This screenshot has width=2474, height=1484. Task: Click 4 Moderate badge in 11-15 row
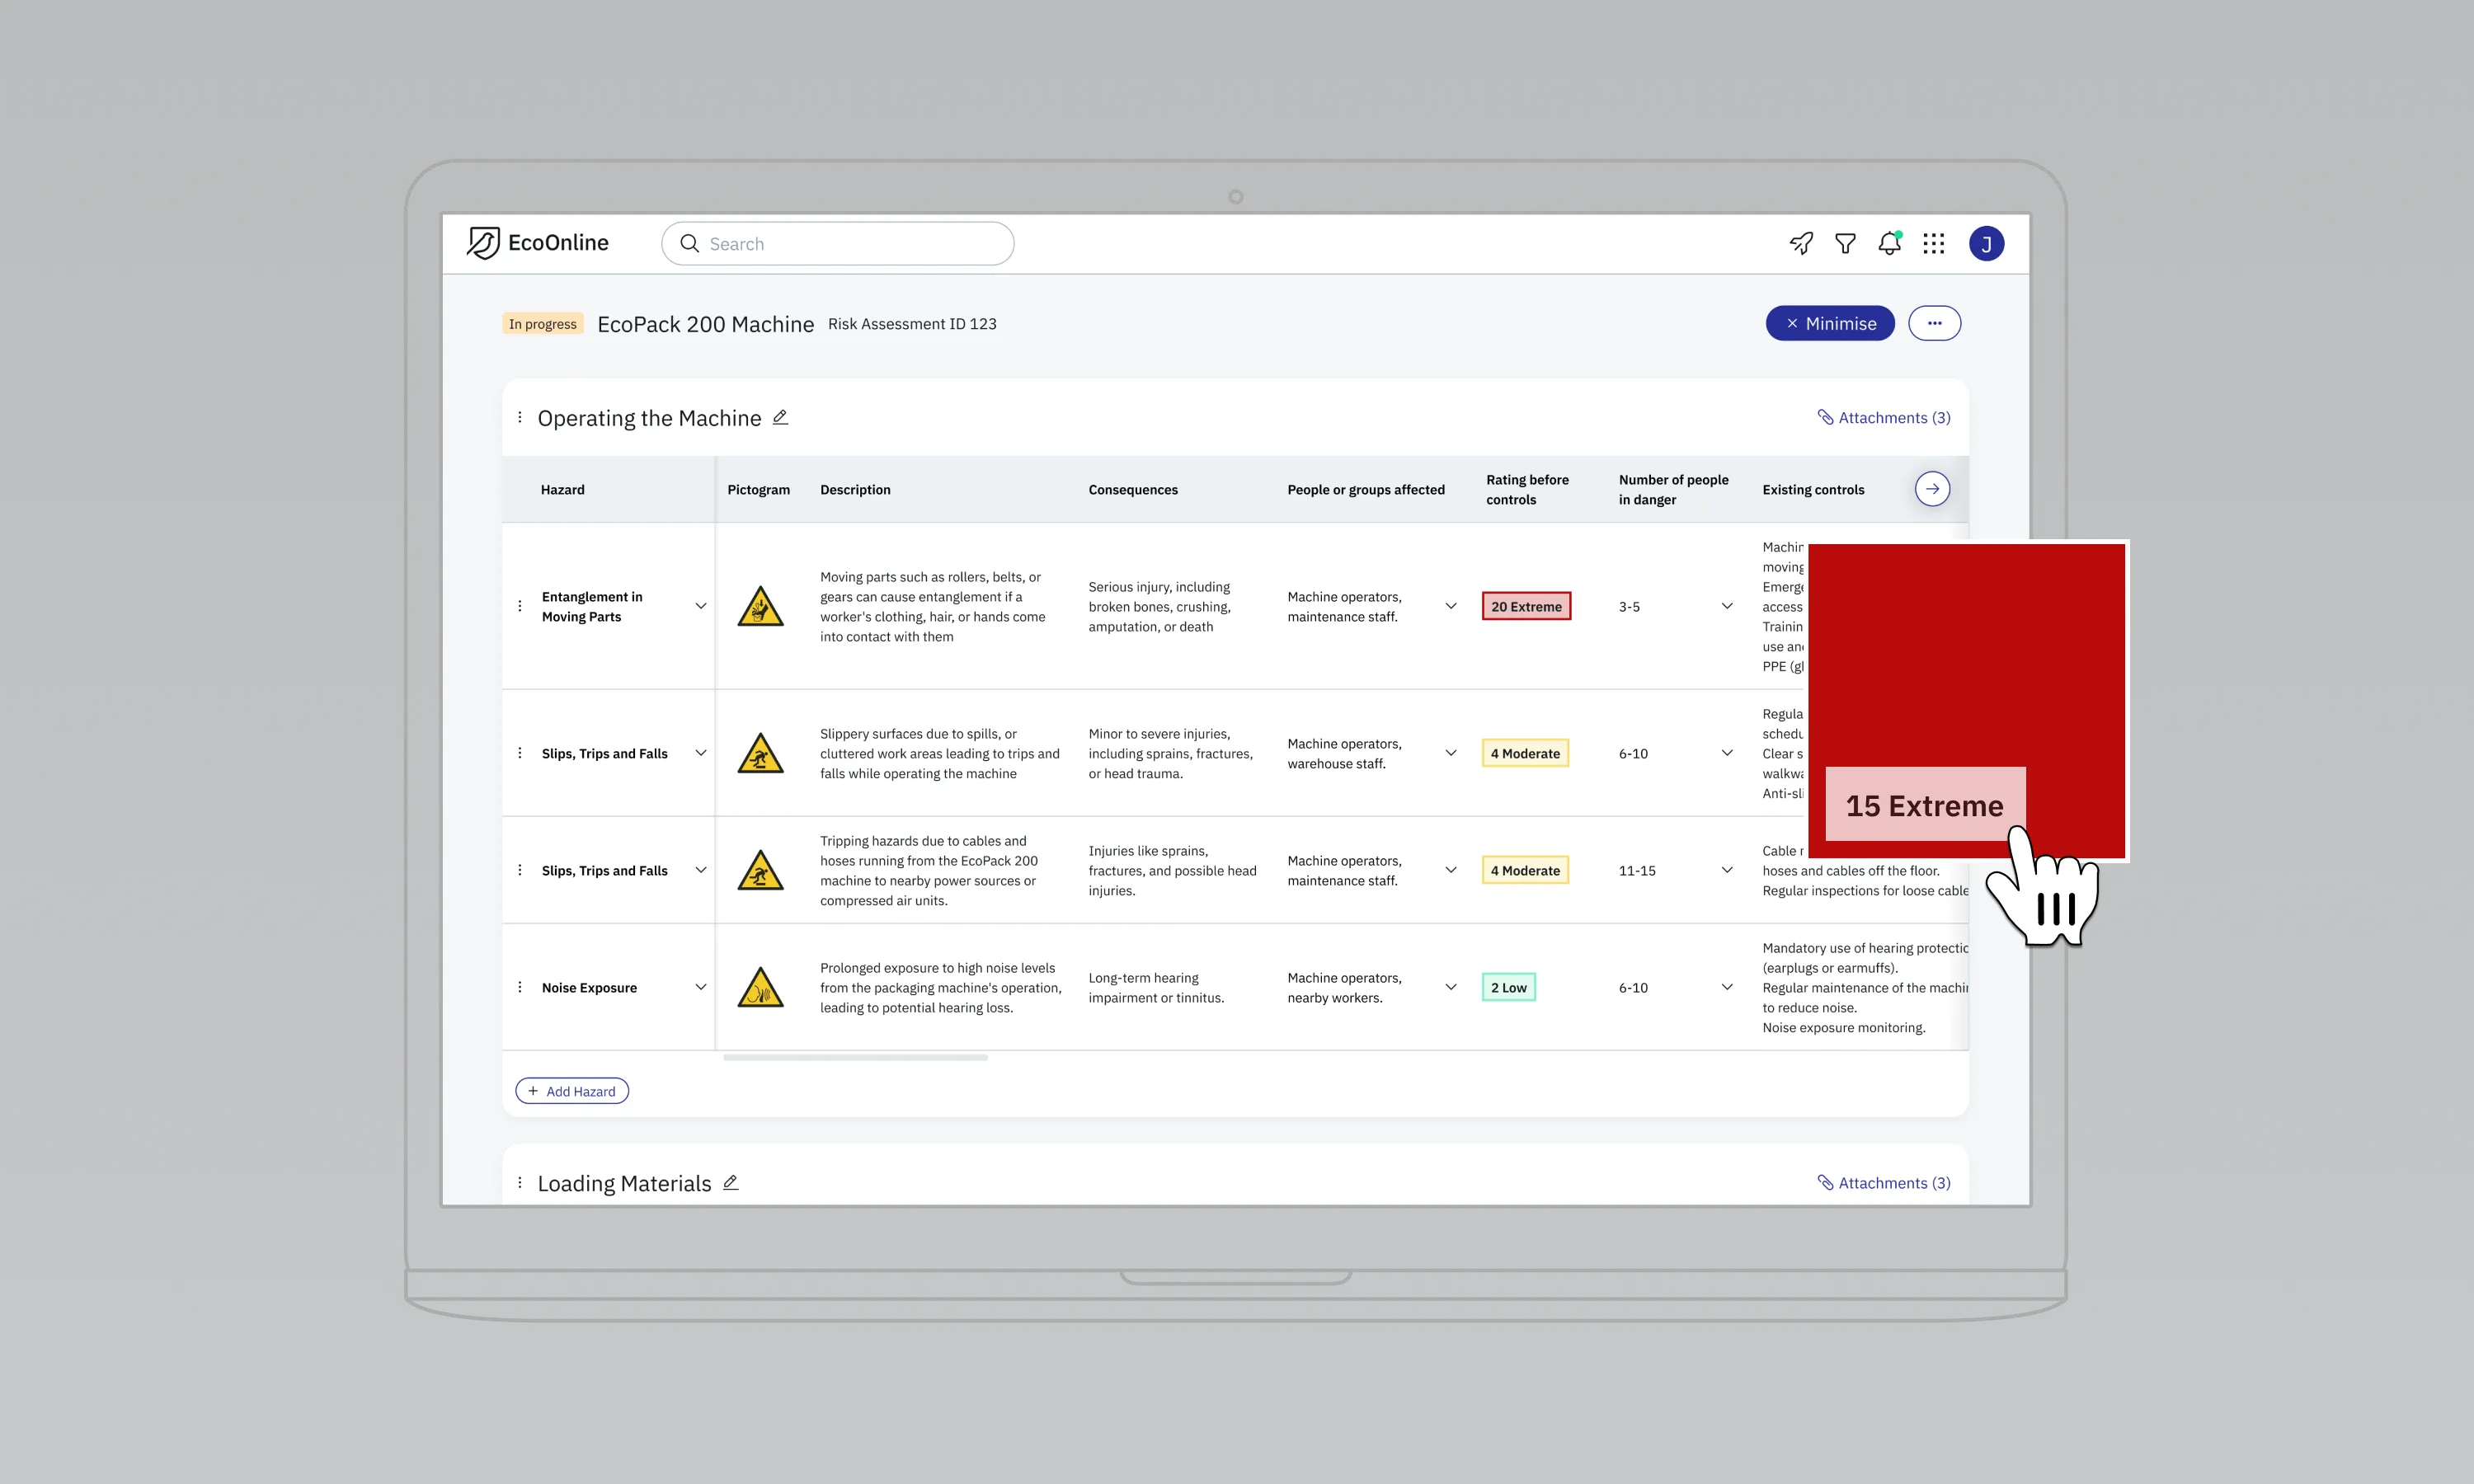(x=1525, y=870)
